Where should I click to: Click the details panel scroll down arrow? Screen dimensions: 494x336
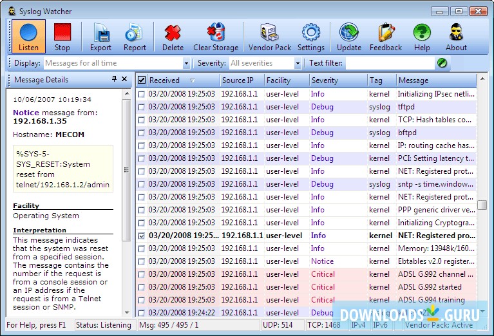pyautogui.click(x=127, y=313)
